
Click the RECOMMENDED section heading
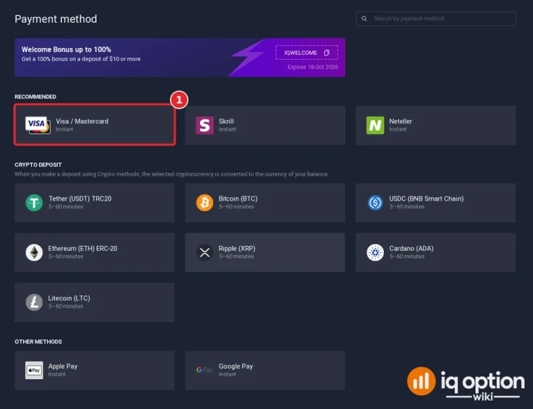35,97
